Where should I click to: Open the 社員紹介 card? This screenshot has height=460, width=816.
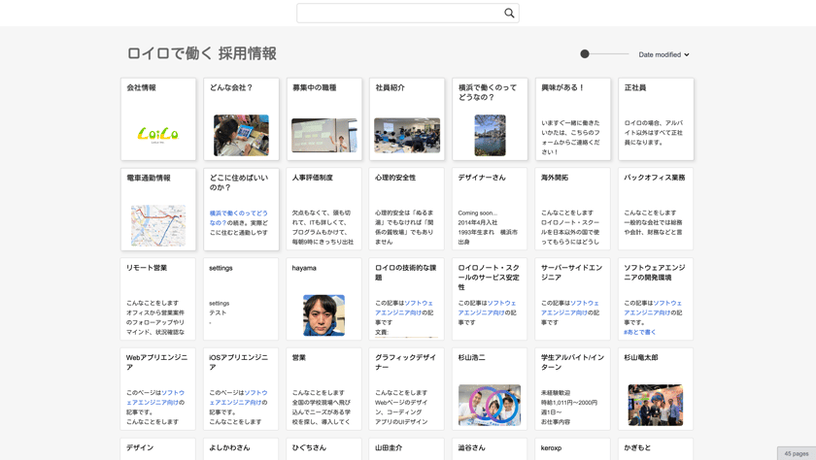(407, 119)
